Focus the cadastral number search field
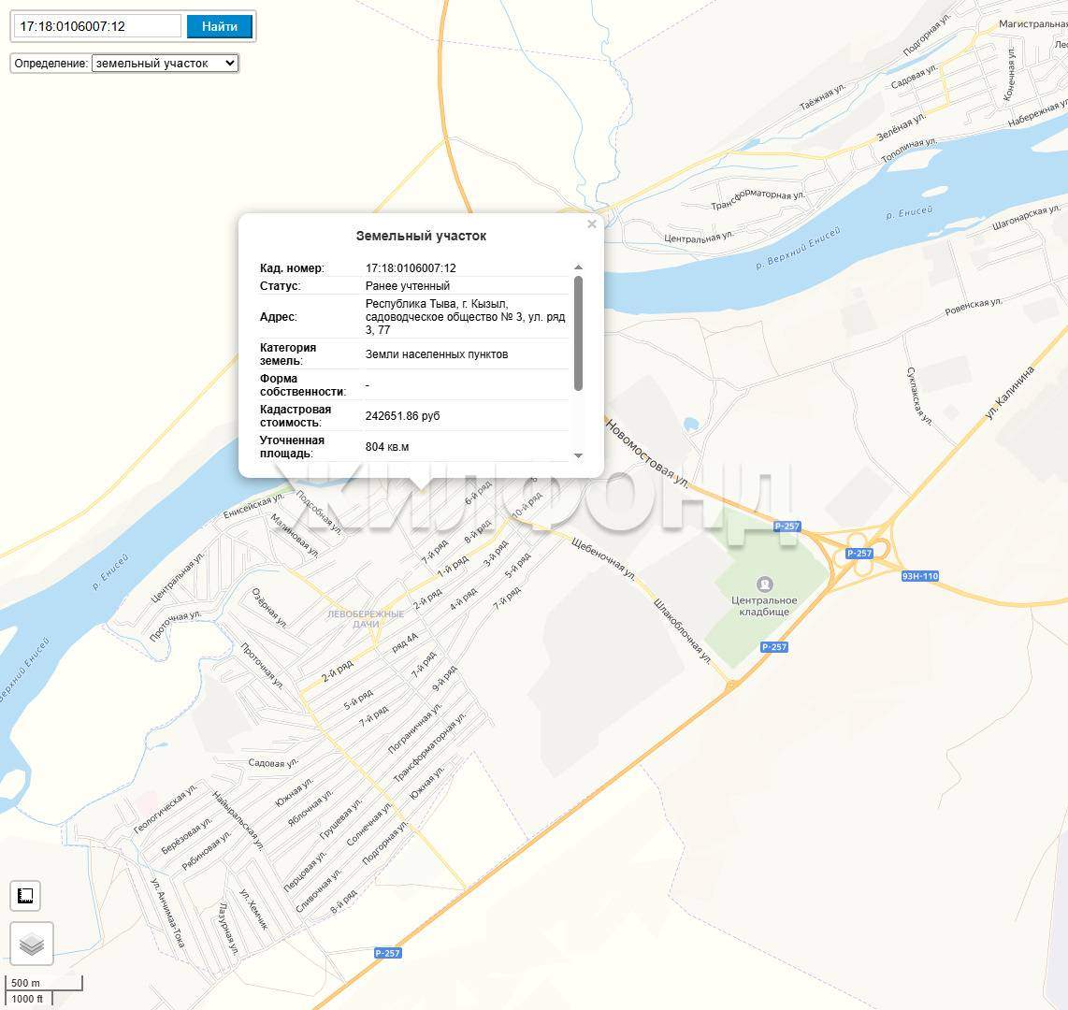 click(x=97, y=26)
